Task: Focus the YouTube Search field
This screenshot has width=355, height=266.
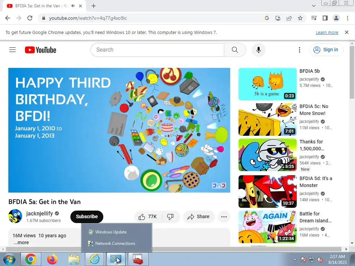Action: 157,50
